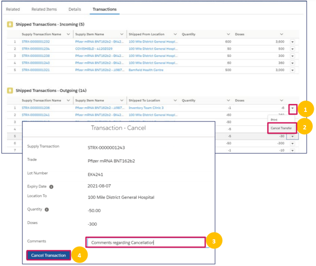Click the Shipped Transactions - Incoming (5) heading
Viewport: 316px width, 266px height.
tap(50, 24)
